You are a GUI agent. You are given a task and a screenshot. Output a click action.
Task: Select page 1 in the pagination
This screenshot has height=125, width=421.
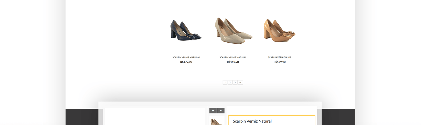click(225, 82)
